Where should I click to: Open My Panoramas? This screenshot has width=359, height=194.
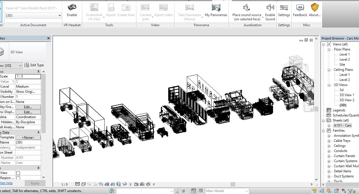(x=216, y=8)
